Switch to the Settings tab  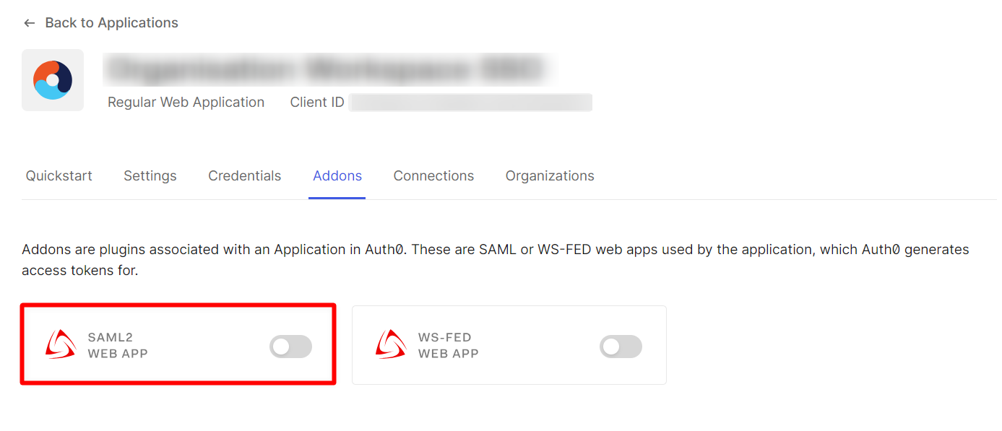[x=150, y=175]
